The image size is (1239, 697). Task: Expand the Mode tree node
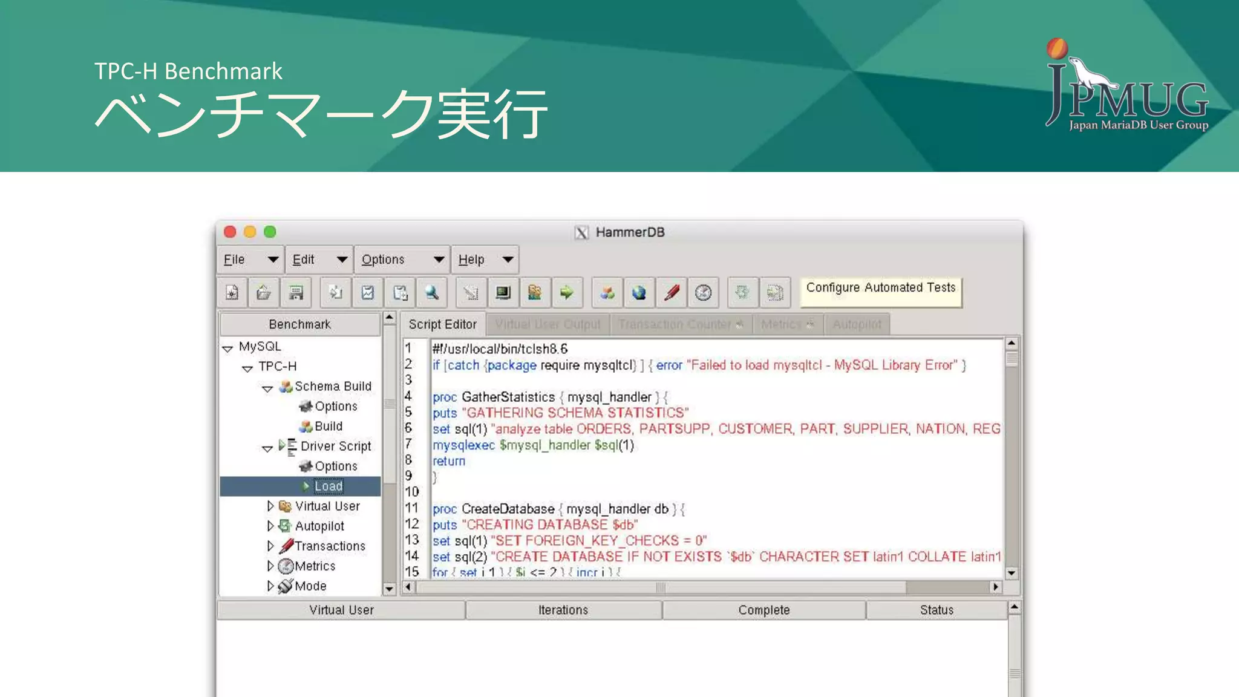[x=270, y=586]
